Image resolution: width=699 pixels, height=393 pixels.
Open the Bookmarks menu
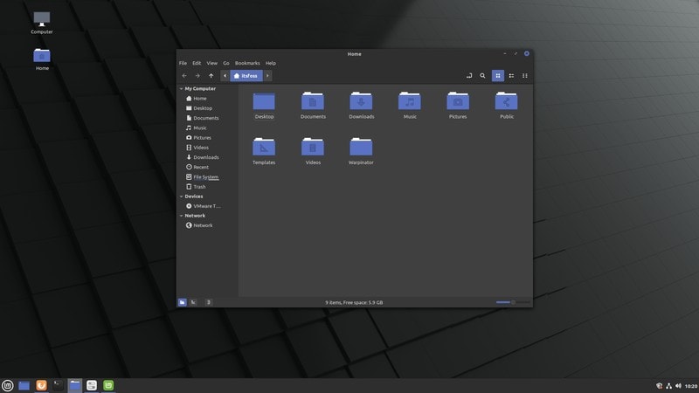(247, 63)
